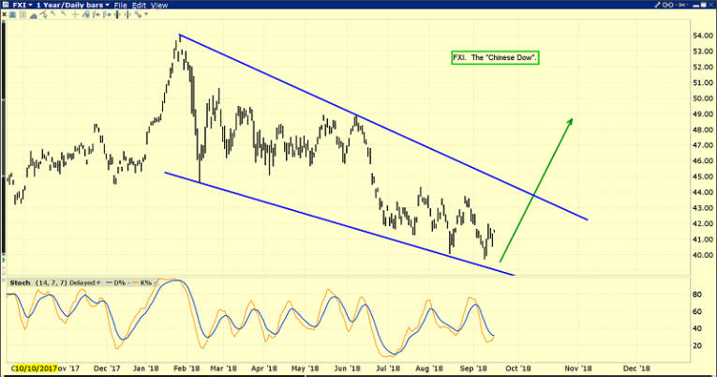Image resolution: width=717 pixels, height=377 pixels.
Task: Select the mountain area chart icon
Action: pos(34,16)
